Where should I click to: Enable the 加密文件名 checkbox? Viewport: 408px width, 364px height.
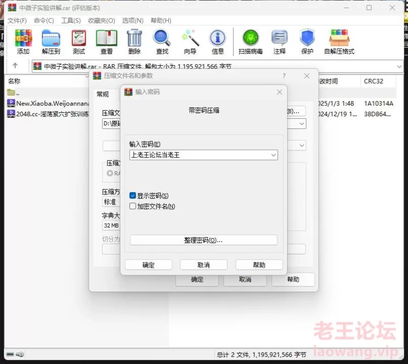[x=133, y=206]
